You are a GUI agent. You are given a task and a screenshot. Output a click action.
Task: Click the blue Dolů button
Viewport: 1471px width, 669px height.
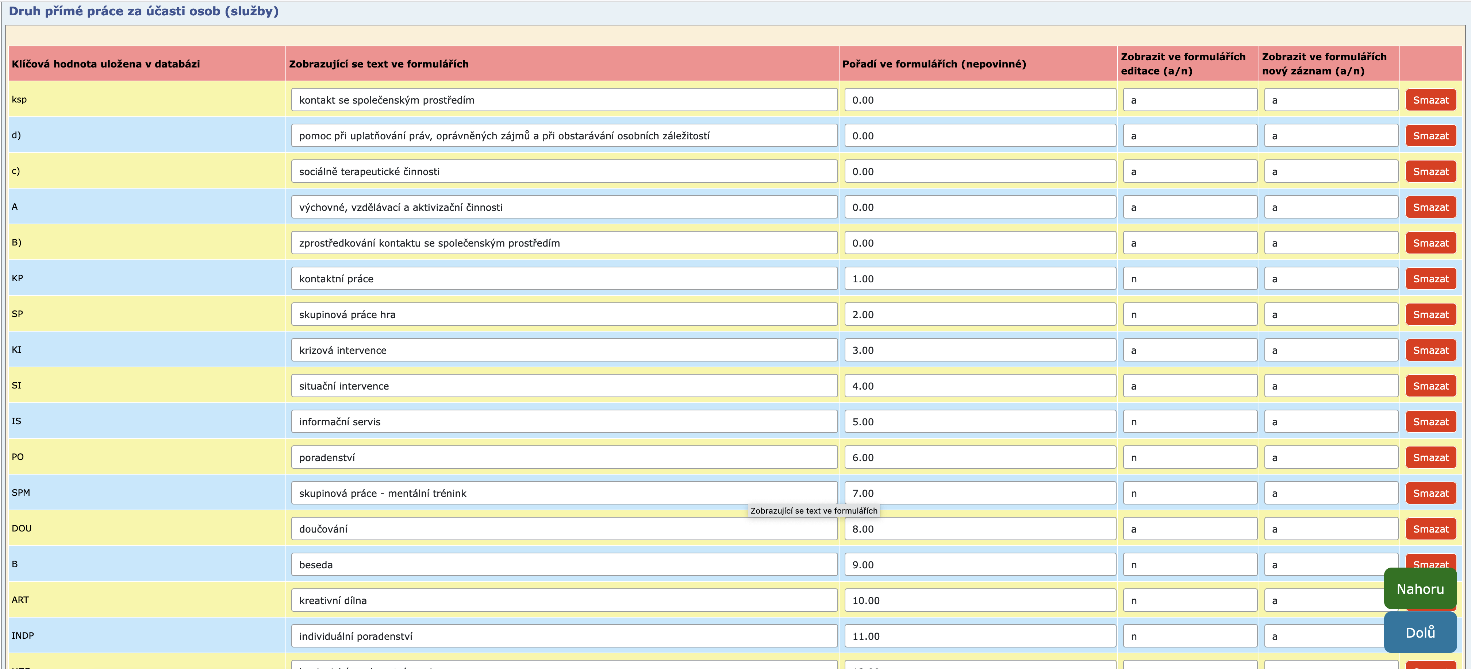click(x=1420, y=632)
